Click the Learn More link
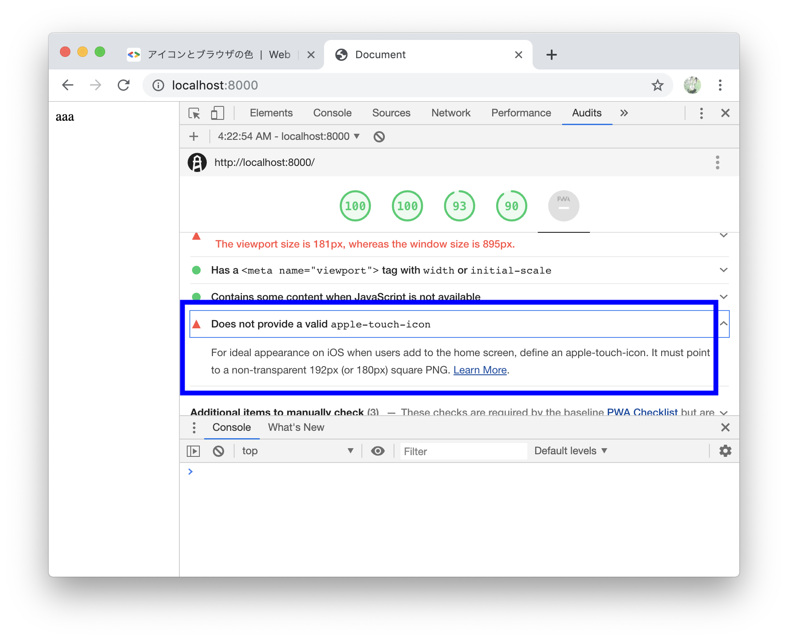This screenshot has width=788, height=641. tap(480, 370)
